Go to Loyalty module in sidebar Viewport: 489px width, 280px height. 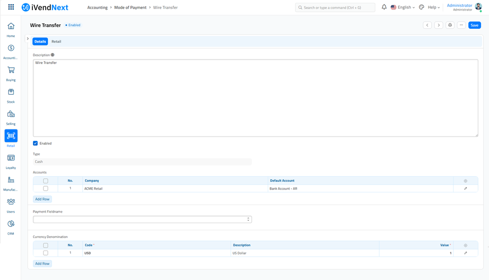pos(11,161)
